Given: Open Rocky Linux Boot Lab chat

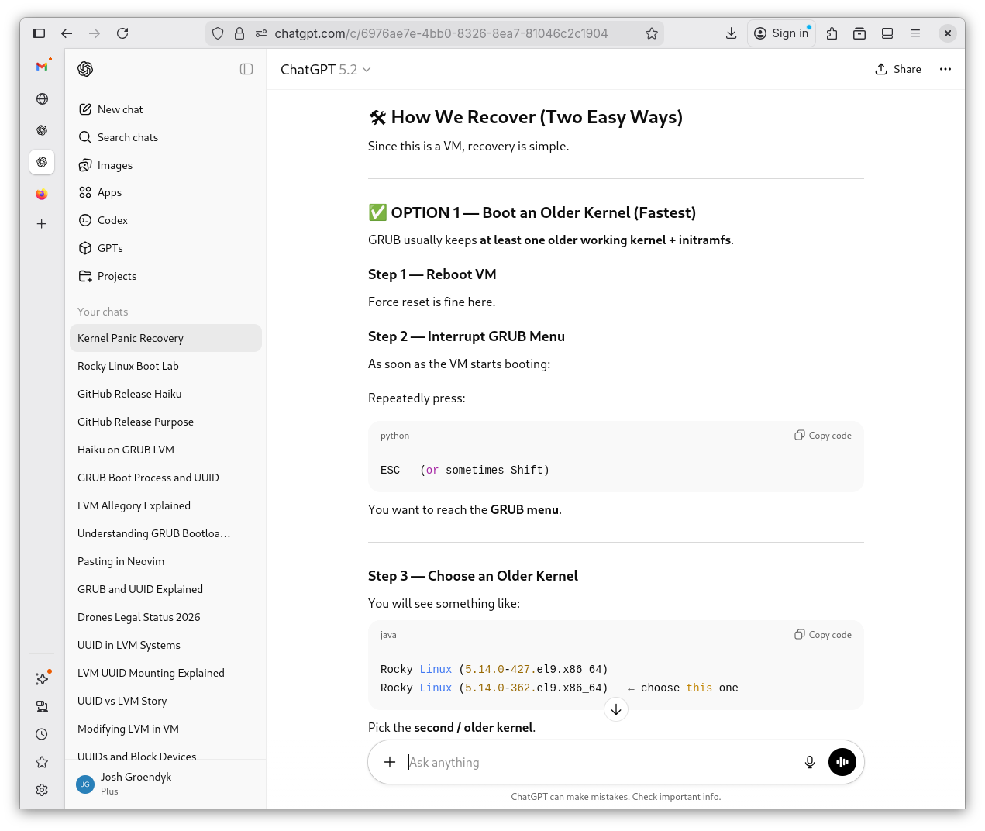Looking at the screenshot, I should [128, 366].
